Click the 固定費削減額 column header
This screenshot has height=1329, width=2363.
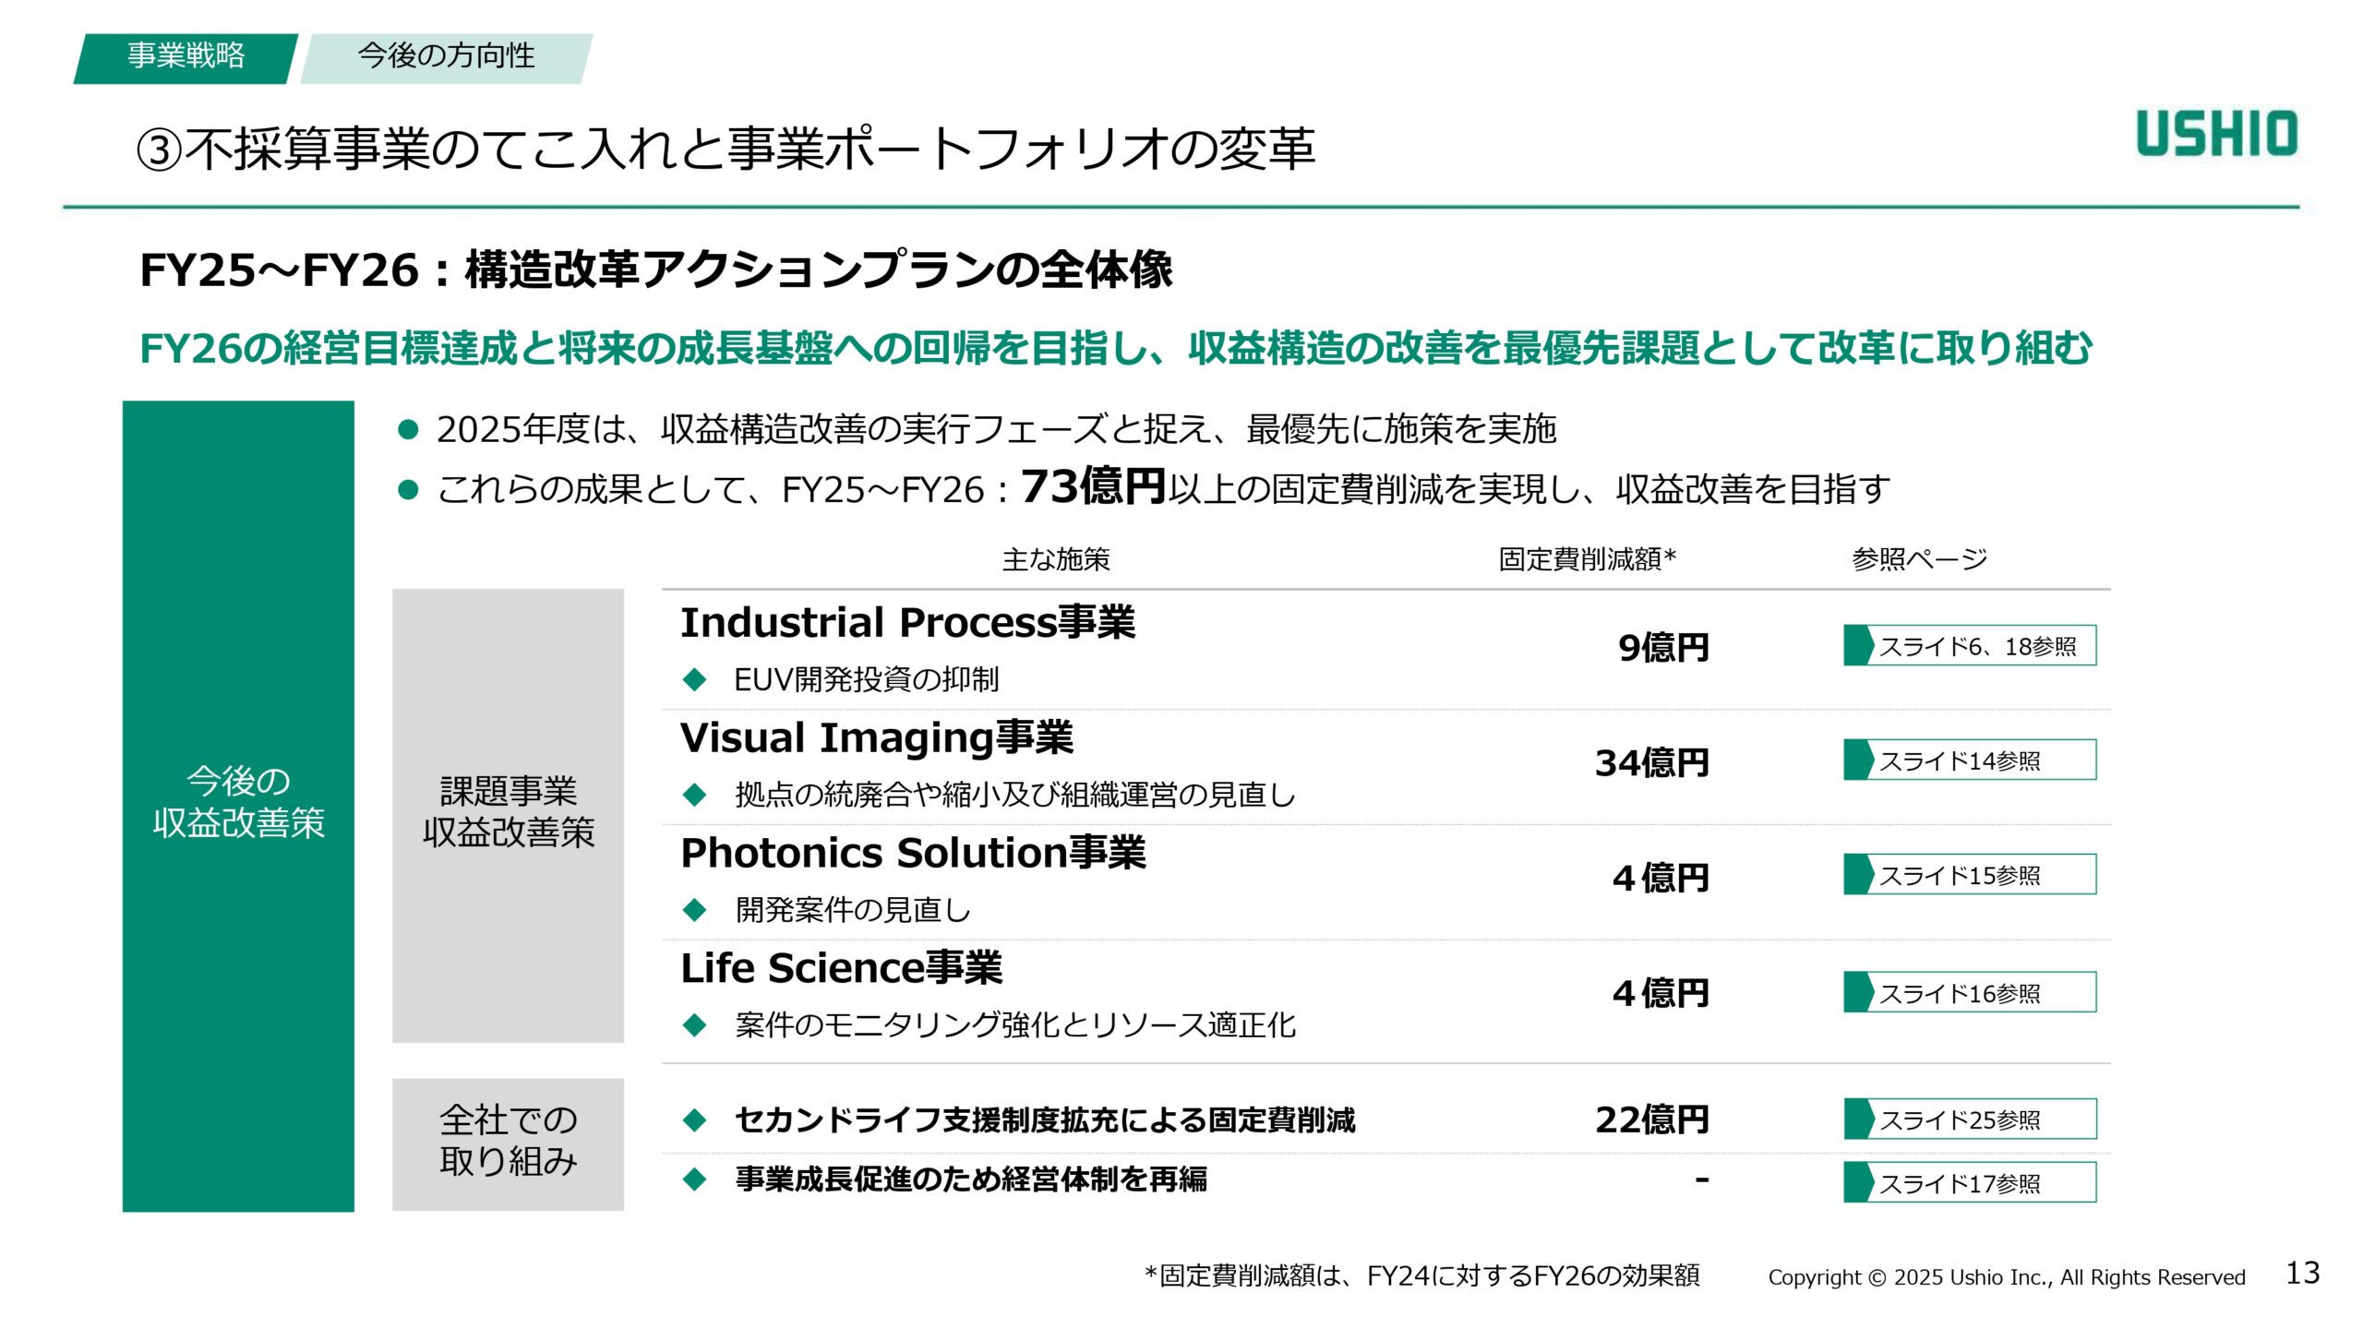click(x=1586, y=559)
